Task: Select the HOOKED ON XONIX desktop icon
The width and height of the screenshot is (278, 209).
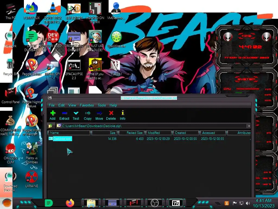Action: click(95, 13)
